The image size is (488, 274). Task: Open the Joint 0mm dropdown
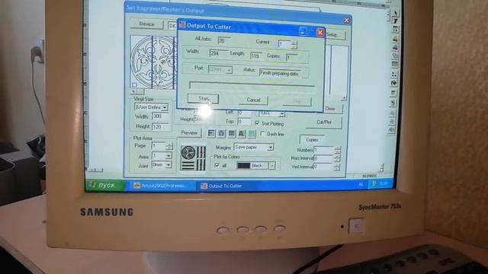coord(169,164)
